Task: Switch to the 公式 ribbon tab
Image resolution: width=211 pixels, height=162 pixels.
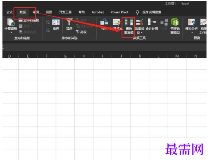Action: coord(9,12)
